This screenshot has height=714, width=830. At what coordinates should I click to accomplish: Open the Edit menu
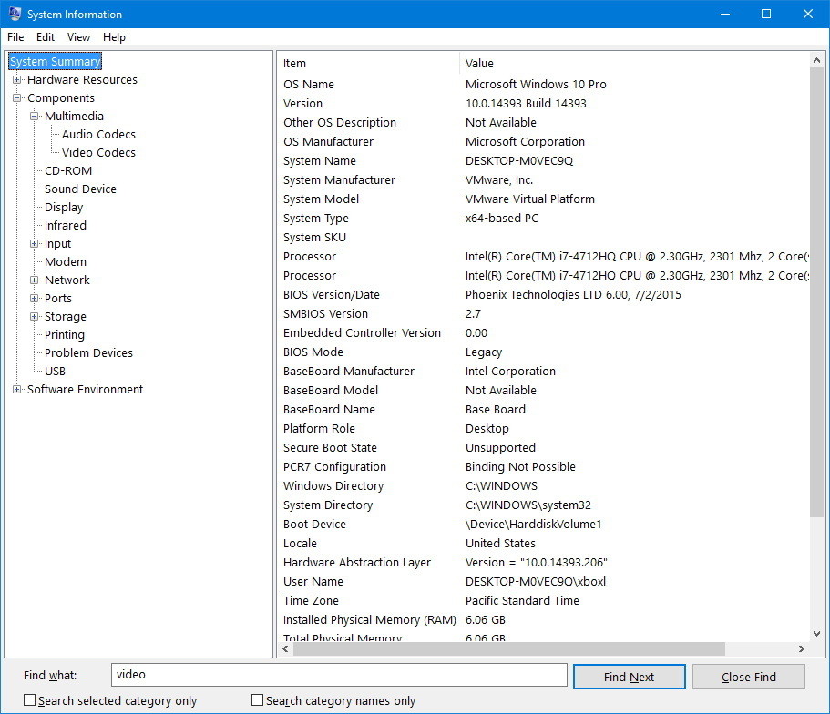(46, 37)
